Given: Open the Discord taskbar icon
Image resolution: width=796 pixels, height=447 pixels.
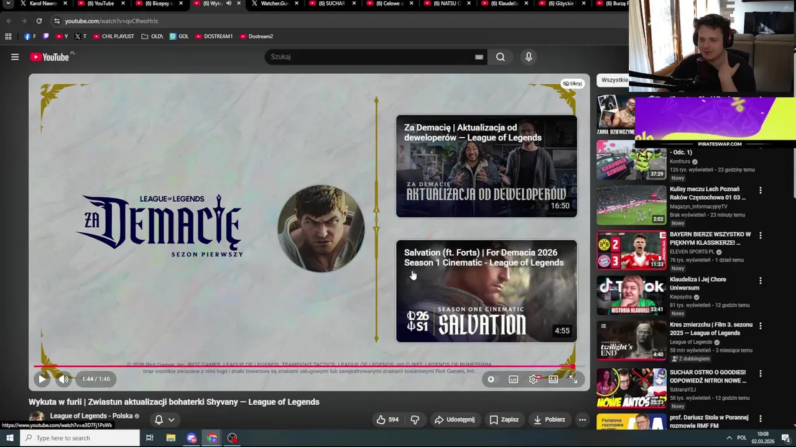Looking at the screenshot, I should pyautogui.click(x=192, y=438).
